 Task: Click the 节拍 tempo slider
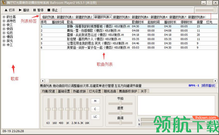point(120,104)
